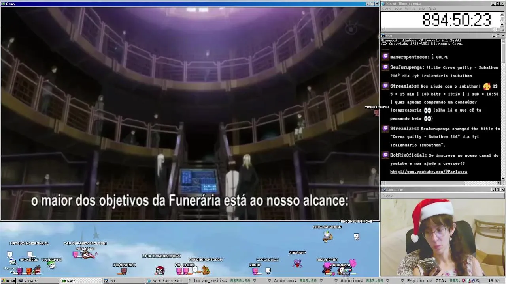Switch to camera.exe in the taskbar
This screenshot has height=284, width=506.
point(38,281)
